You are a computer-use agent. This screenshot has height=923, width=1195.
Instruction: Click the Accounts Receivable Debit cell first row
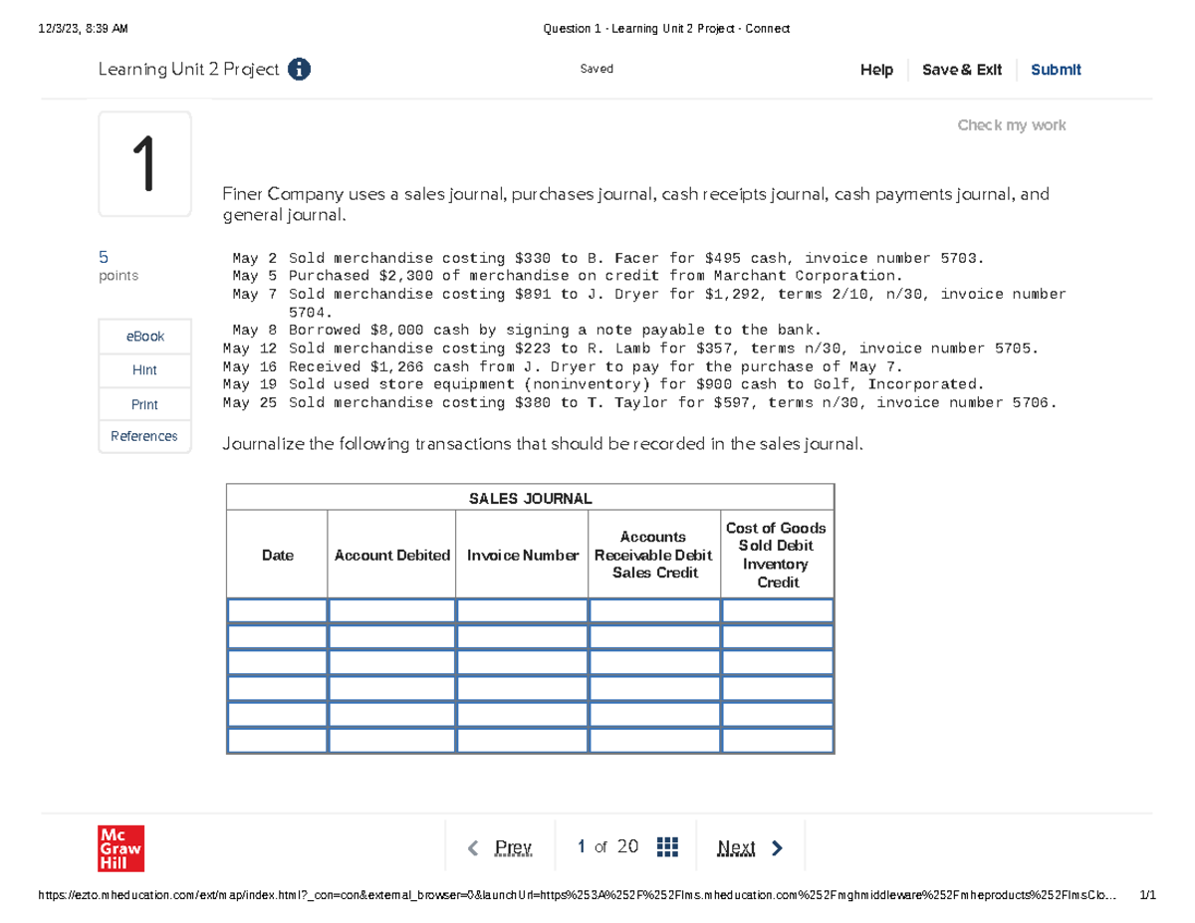[653, 610]
